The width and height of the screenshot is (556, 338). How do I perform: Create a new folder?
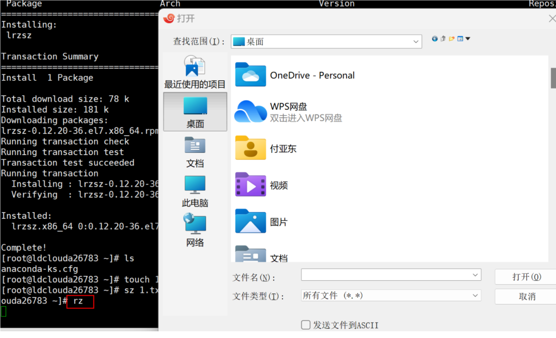(452, 39)
